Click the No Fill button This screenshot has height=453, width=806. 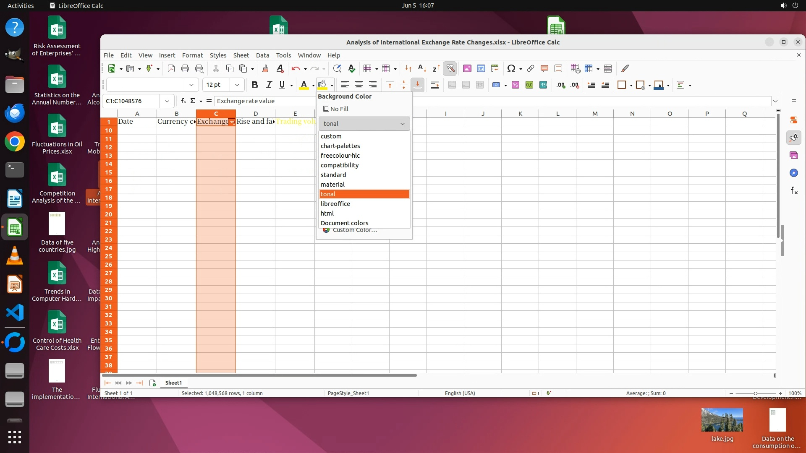(336, 109)
